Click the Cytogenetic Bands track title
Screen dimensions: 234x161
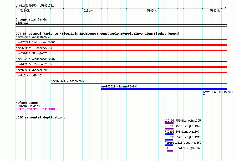(31, 19)
